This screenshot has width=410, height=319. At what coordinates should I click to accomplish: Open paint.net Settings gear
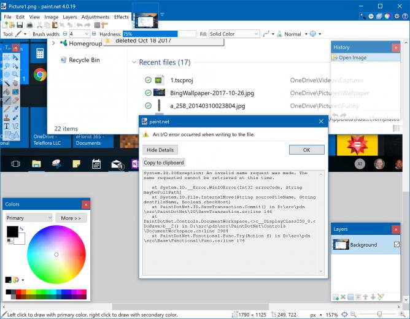(x=396, y=16)
